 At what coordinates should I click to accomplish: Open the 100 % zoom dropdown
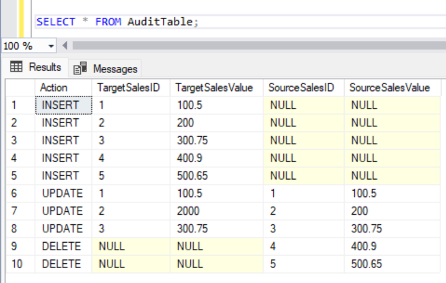click(x=50, y=46)
